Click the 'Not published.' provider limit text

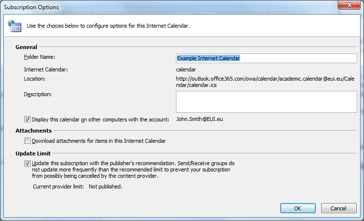(105, 186)
